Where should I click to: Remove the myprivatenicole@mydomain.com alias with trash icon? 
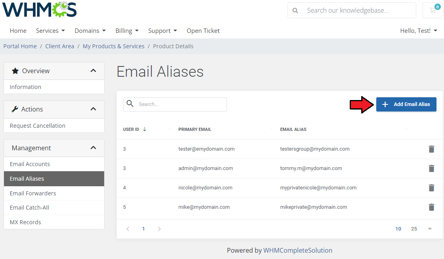click(x=431, y=188)
